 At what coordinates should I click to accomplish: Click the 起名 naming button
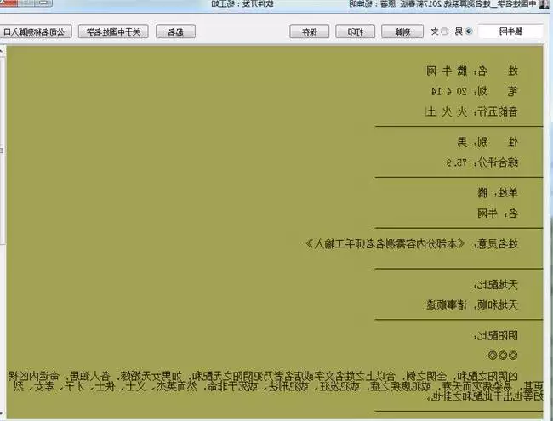[x=175, y=31]
